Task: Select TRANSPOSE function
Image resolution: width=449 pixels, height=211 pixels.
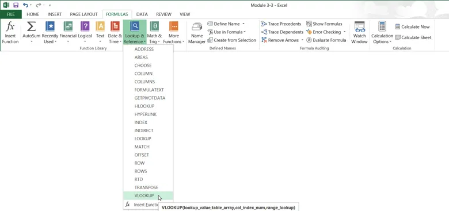Action: tap(148, 187)
